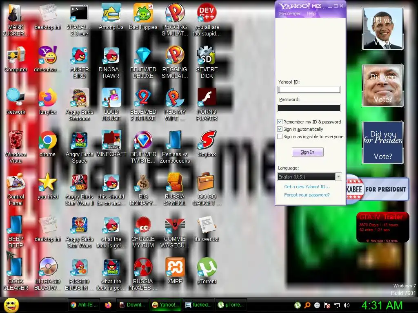Select the LOUD HOUSE desktop icon
The image size is (418, 313).
click(x=111, y=105)
